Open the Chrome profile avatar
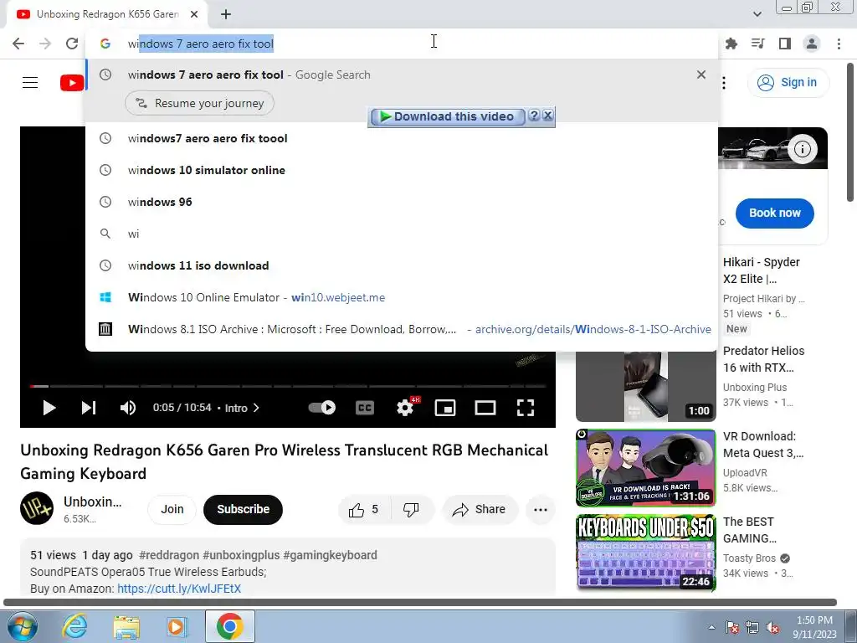 click(812, 44)
